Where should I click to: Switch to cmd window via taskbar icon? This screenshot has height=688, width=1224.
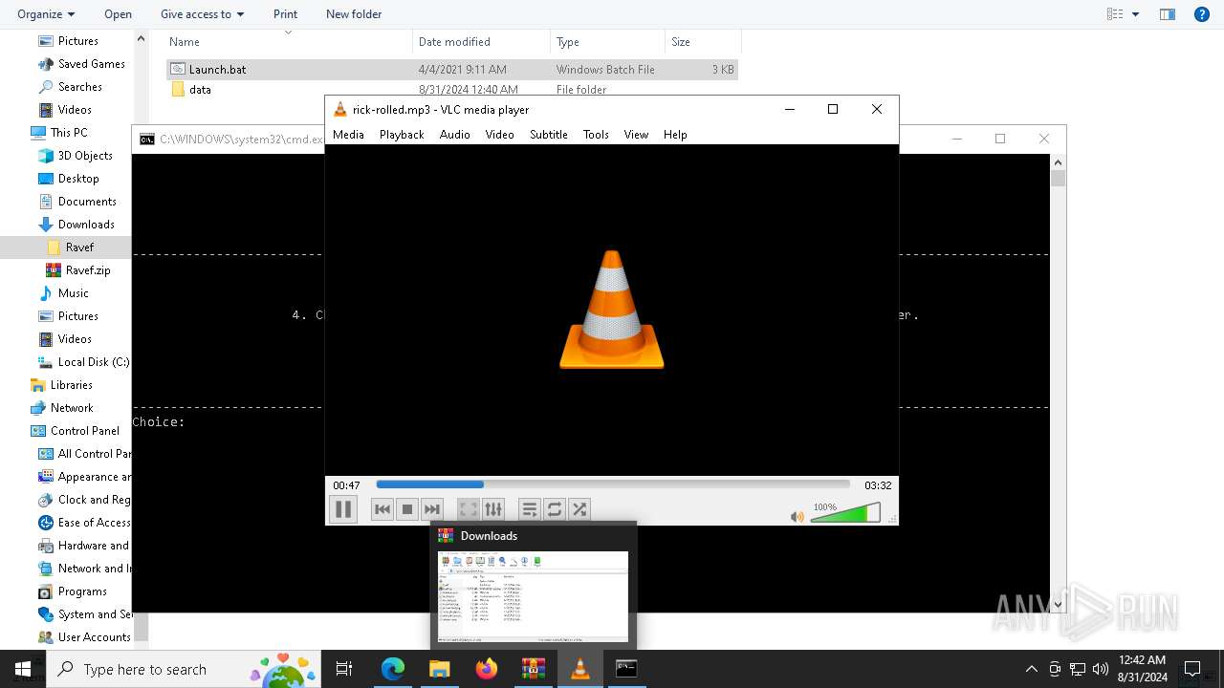click(626, 669)
